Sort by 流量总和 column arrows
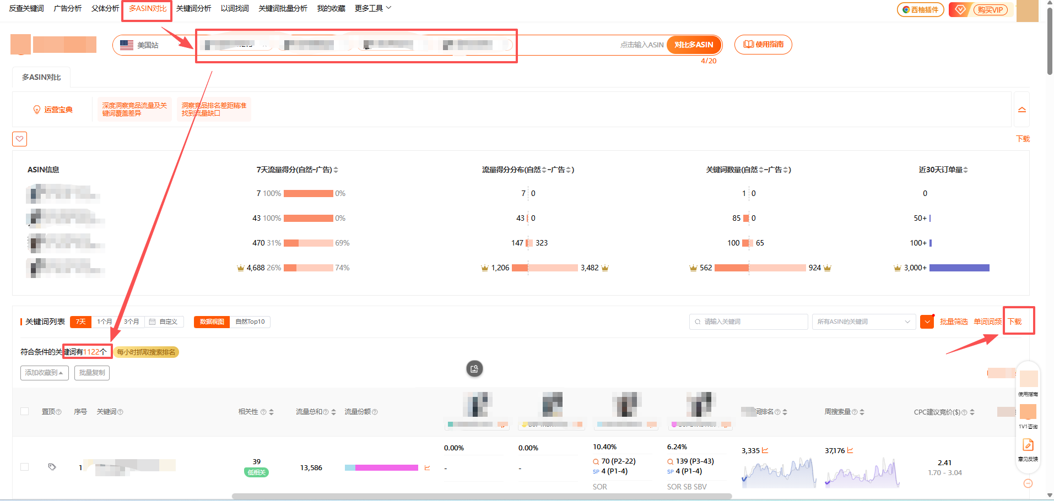 [333, 412]
